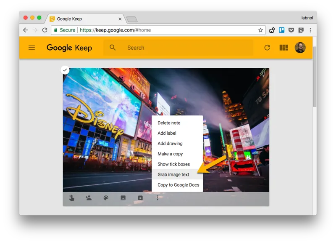Open the Pocket extension
This screenshot has height=243, width=336.
pos(291,30)
